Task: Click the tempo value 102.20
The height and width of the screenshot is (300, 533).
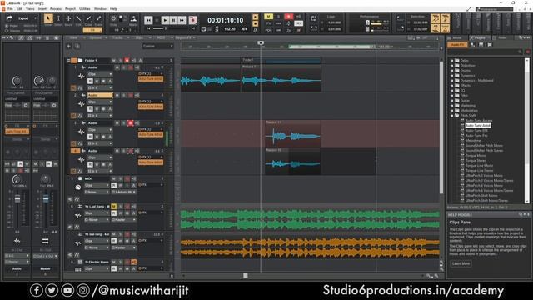Action: pyautogui.click(x=230, y=29)
